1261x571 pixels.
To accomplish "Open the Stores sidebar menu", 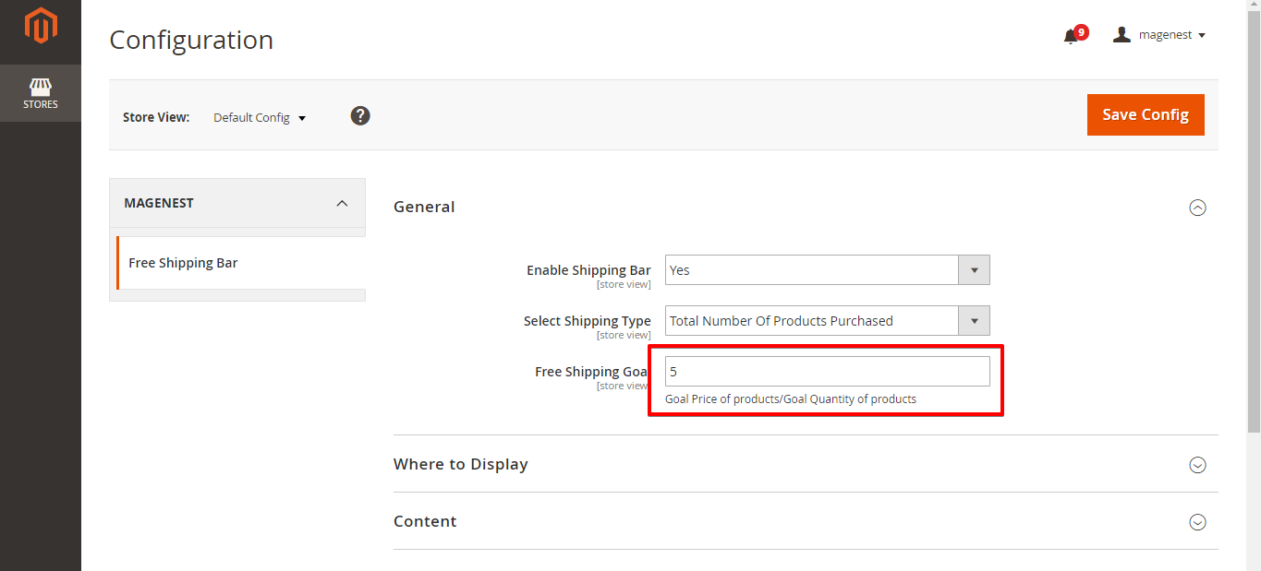I will (41, 93).
